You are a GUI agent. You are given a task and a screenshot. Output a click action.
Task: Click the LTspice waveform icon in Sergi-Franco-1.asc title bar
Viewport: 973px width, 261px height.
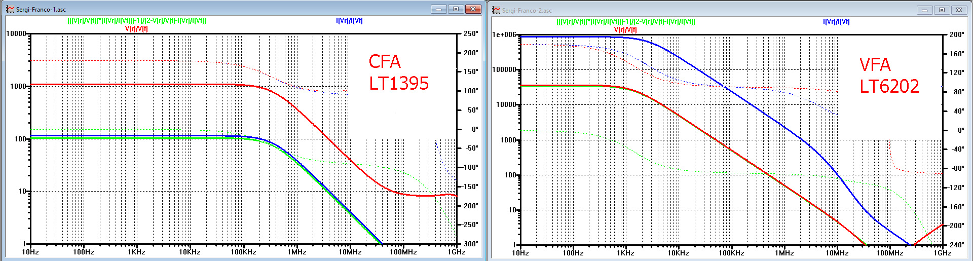point(10,9)
